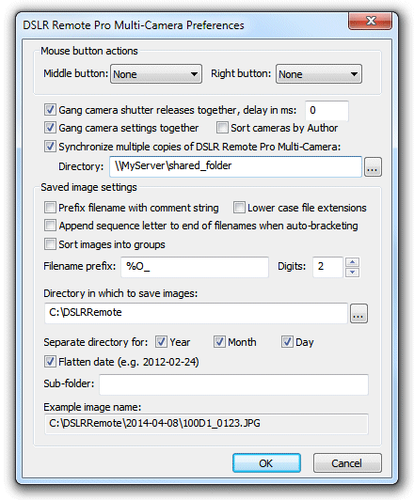This screenshot has width=414, height=500.
Task: Browse for the shared sync directory
Action: [373, 166]
